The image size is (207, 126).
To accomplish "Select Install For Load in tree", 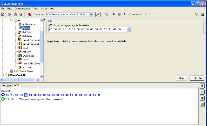I will [x=30, y=44].
